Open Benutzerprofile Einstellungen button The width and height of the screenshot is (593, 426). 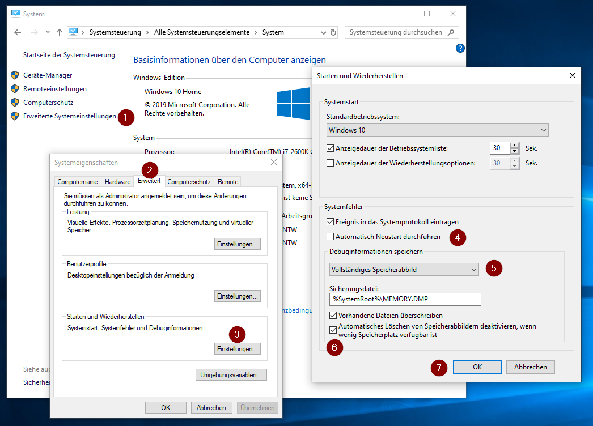[238, 296]
